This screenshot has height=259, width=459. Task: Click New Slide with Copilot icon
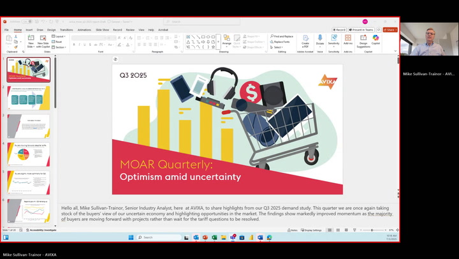(x=43, y=38)
